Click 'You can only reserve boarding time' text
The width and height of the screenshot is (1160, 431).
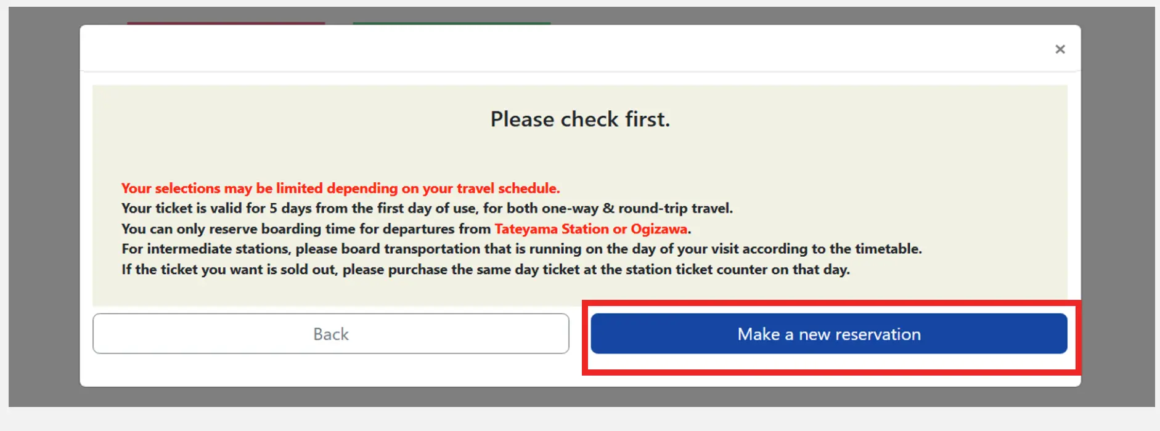(x=307, y=229)
